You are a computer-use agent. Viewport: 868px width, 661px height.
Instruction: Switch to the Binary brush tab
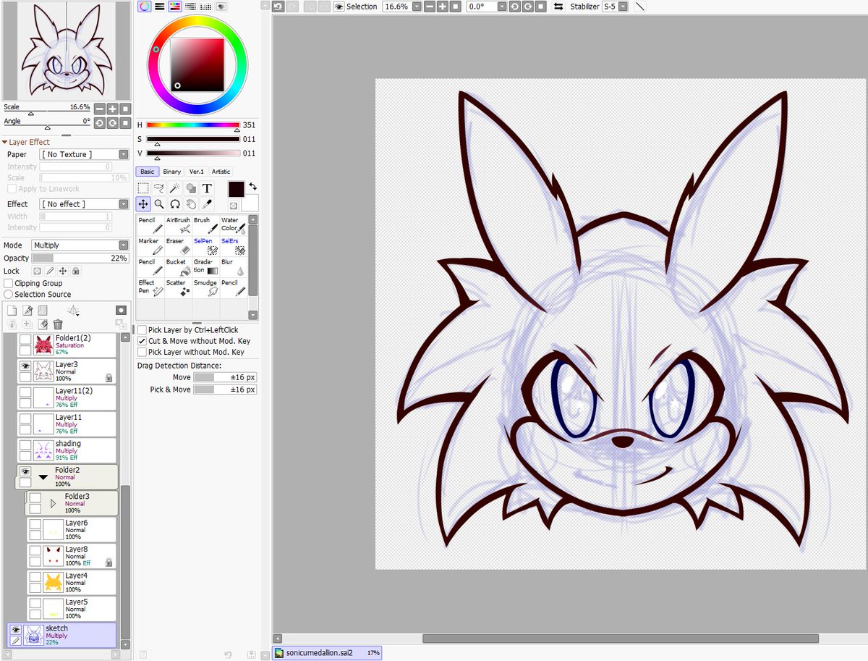point(172,172)
